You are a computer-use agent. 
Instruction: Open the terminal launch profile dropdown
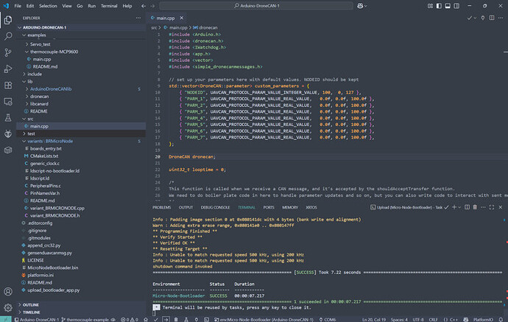coord(459,207)
